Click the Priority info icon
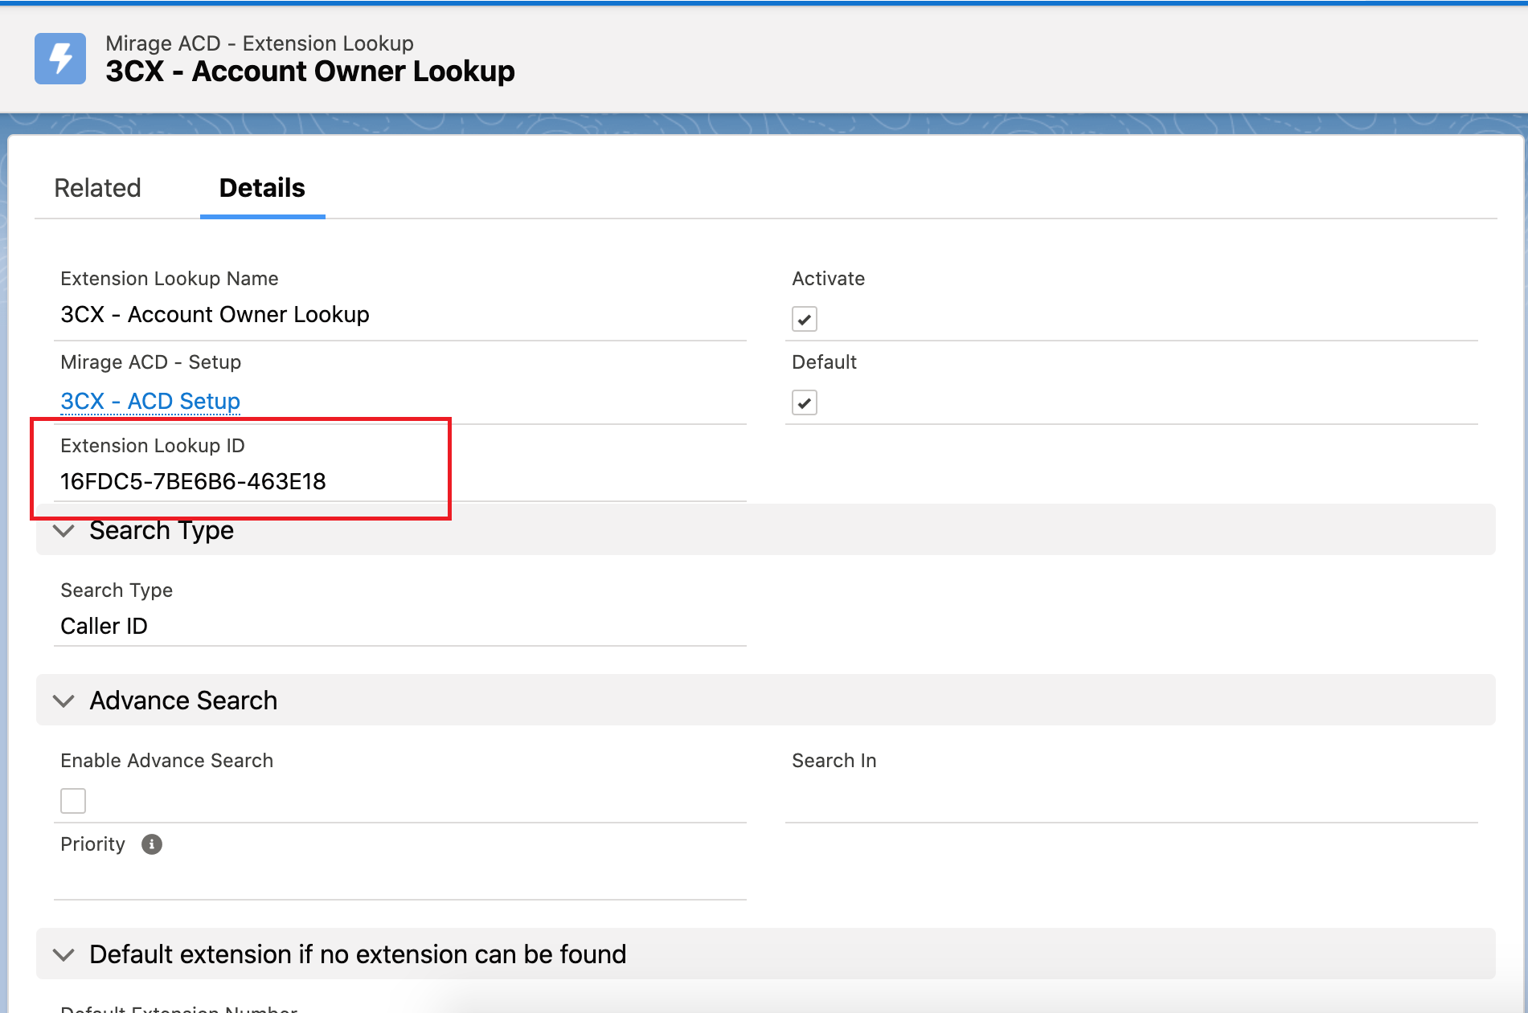The image size is (1528, 1013). (x=152, y=844)
